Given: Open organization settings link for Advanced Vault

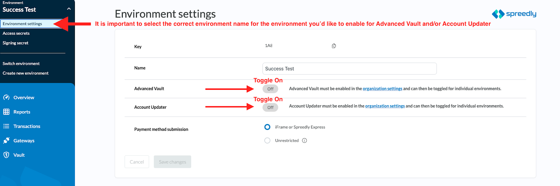Looking at the screenshot, I should pyautogui.click(x=383, y=89).
